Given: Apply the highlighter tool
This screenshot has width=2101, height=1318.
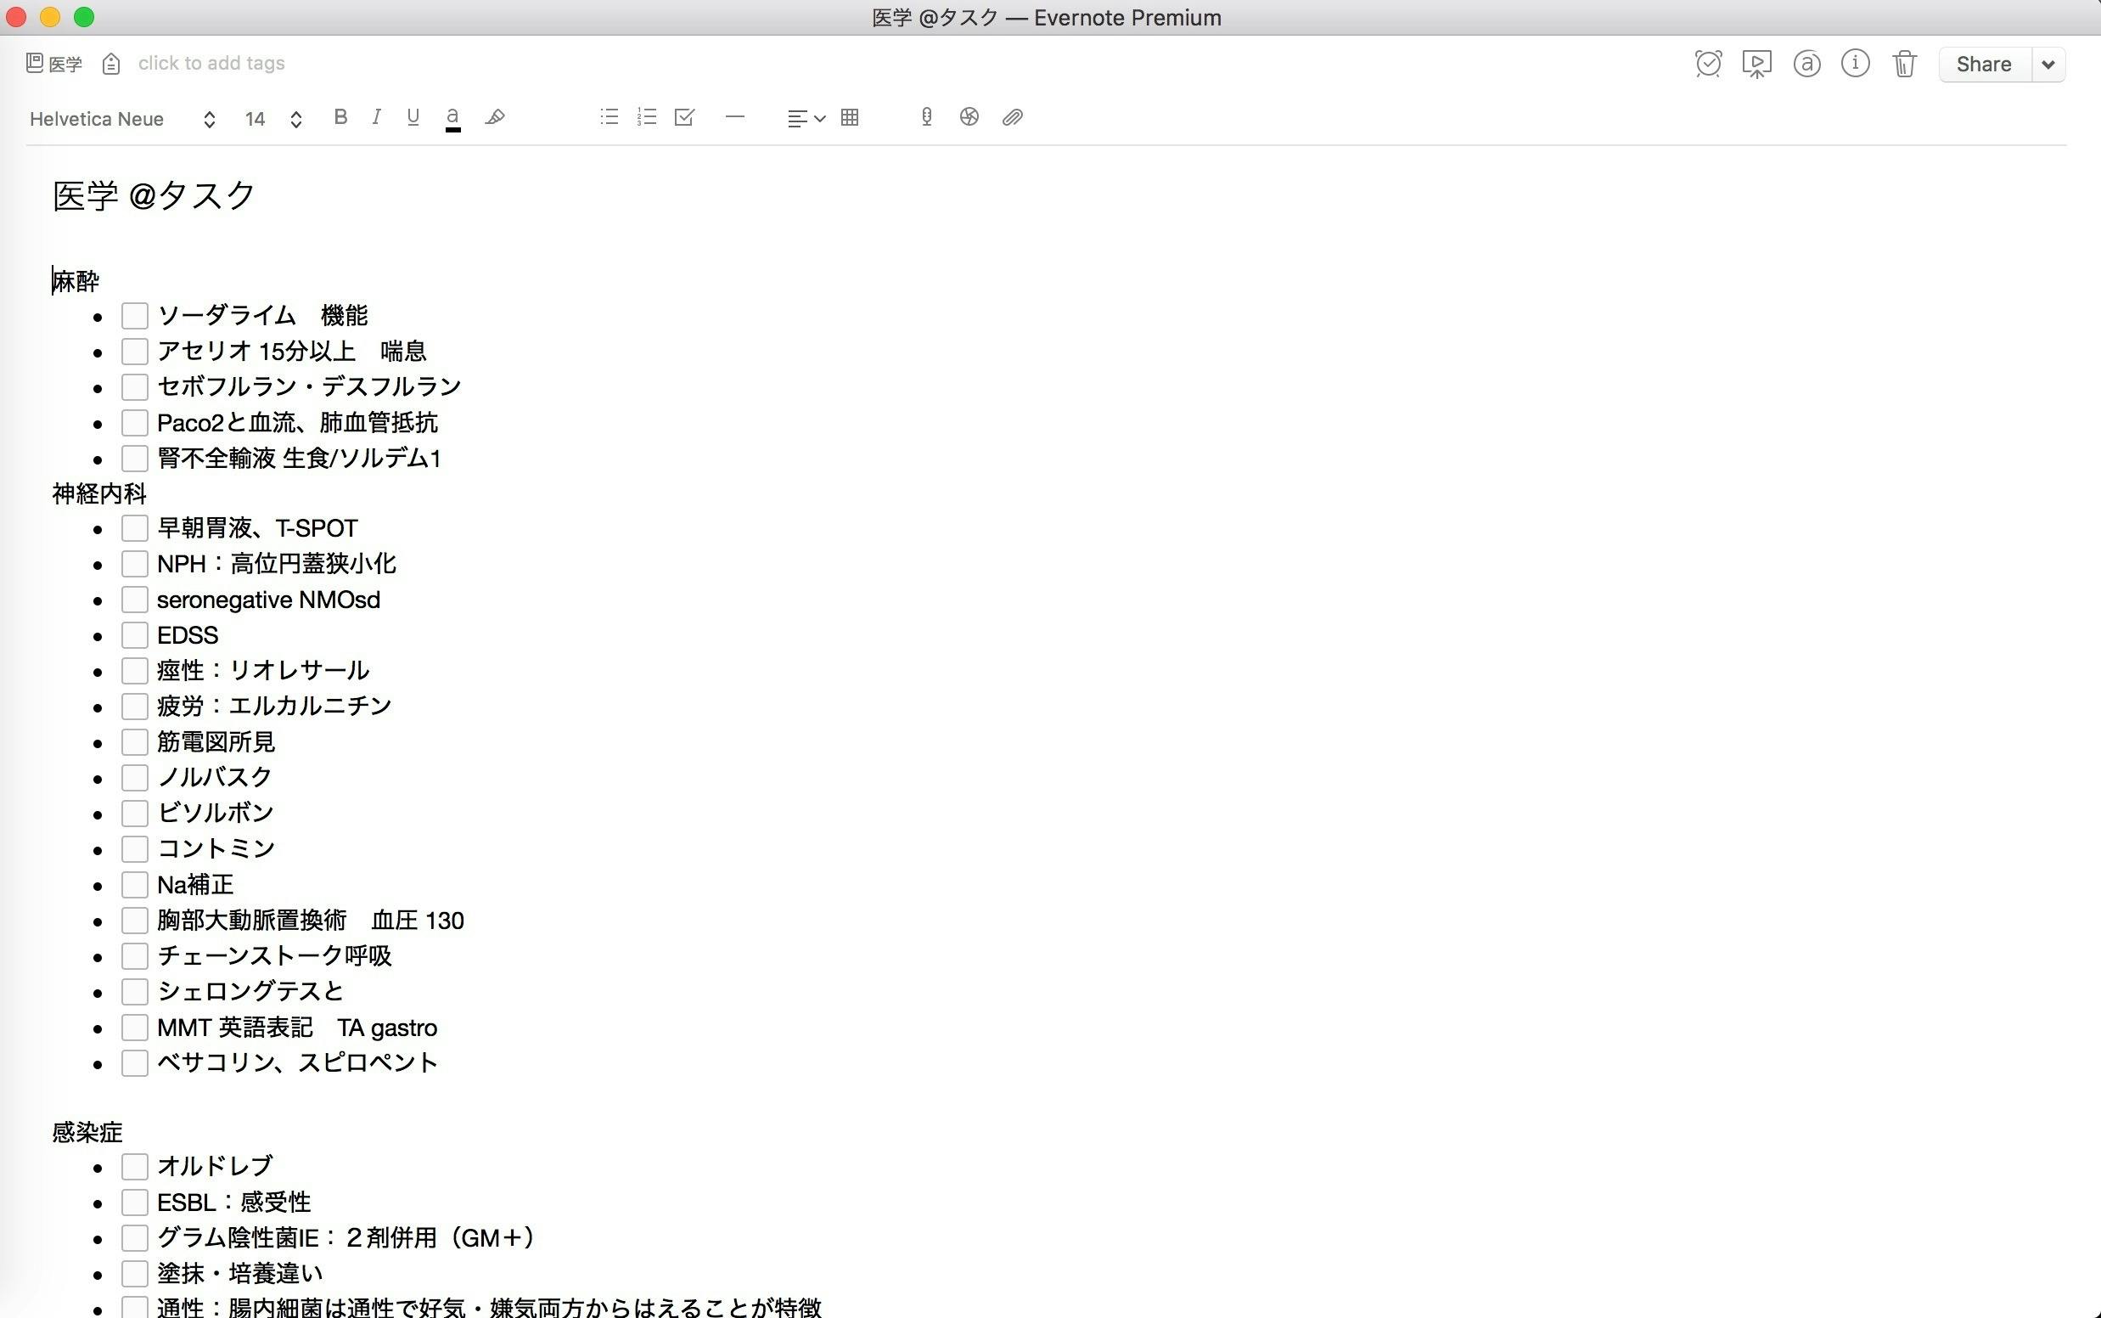Looking at the screenshot, I should pos(495,117).
